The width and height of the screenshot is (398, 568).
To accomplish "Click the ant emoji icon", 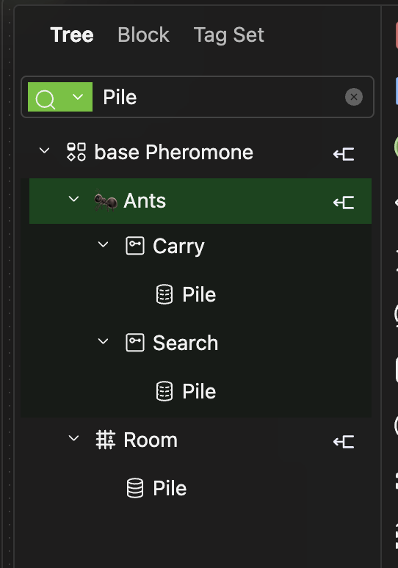I will coord(106,200).
